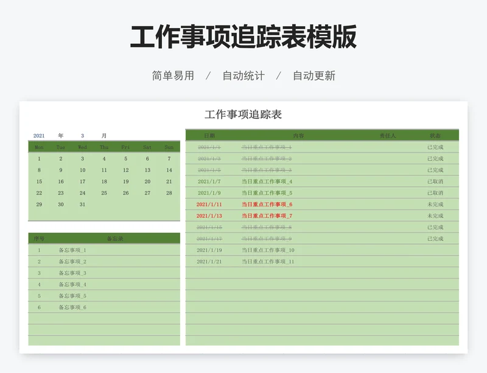Viewport: 487px width, 373px height.
Task: Click the 责任人 column header
Action: (388, 136)
